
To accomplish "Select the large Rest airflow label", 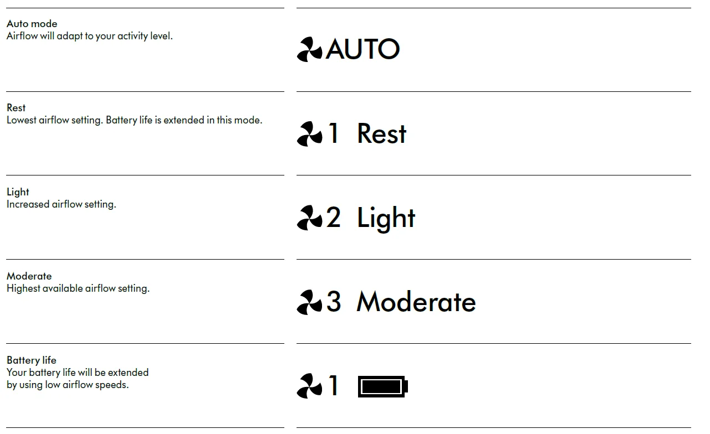I will [x=381, y=134].
